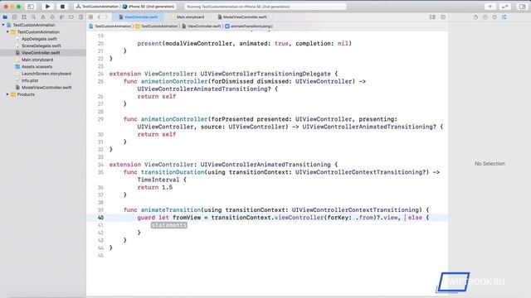Open the ViewController.swift breadcrumb in jump bar
The height and width of the screenshot is (298, 531).
click(x=201, y=26)
